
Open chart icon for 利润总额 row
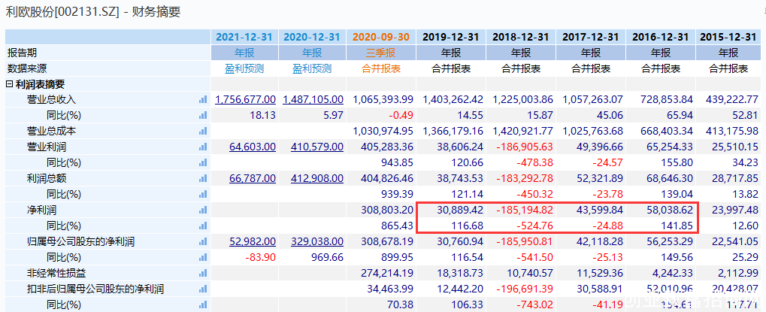(203, 179)
